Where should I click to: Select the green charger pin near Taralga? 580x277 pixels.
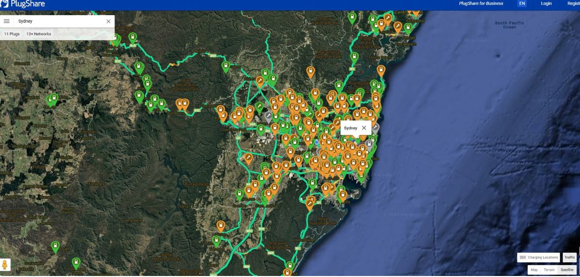click(x=55, y=246)
